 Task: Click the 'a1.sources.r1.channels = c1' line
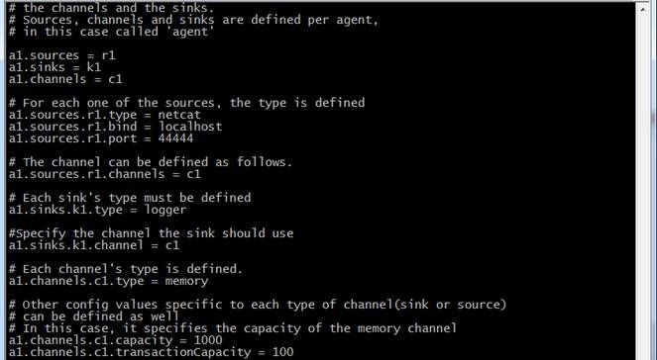click(105, 174)
